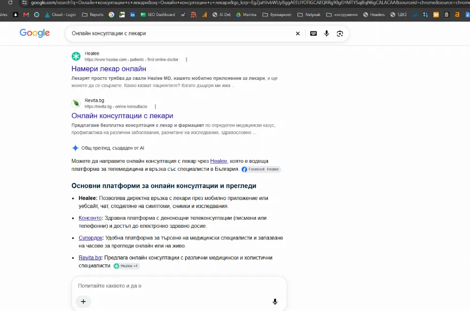Open the ТДКЗ bookmark
This screenshot has width=470, height=311.
[x=399, y=15]
